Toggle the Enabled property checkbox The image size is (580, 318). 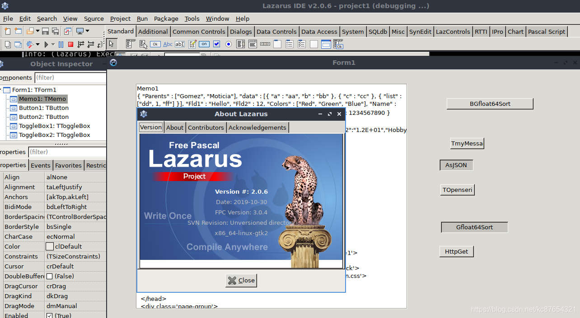[50, 315]
